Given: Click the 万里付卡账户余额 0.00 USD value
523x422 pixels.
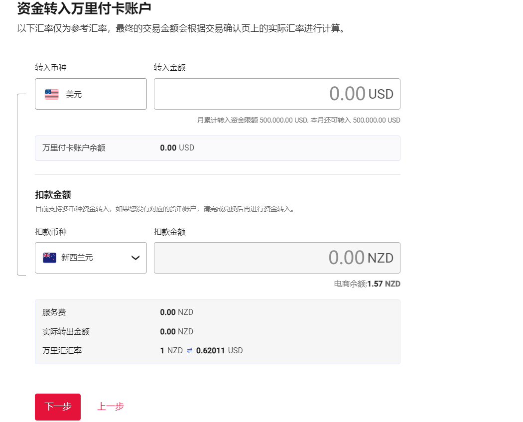Looking at the screenshot, I should pos(177,148).
